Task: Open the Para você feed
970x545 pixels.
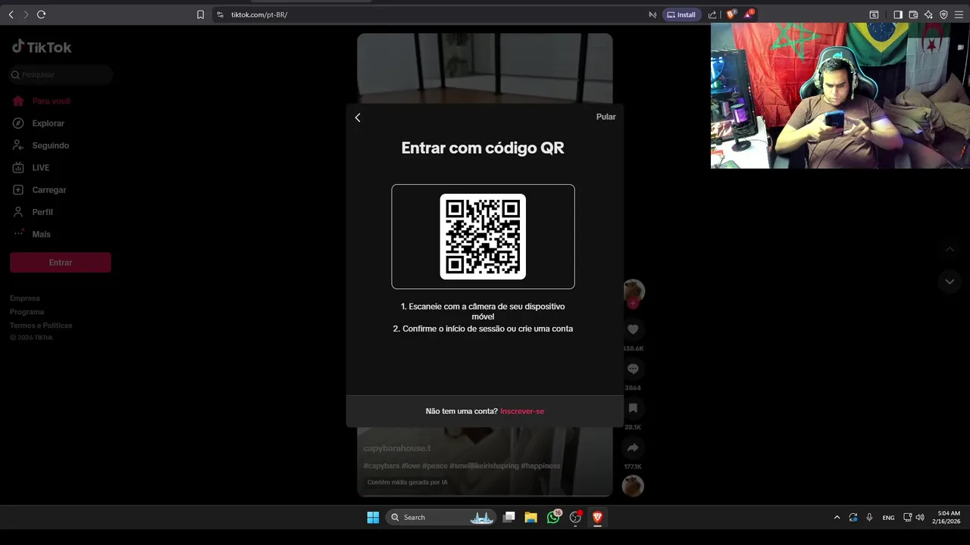Action: [51, 101]
